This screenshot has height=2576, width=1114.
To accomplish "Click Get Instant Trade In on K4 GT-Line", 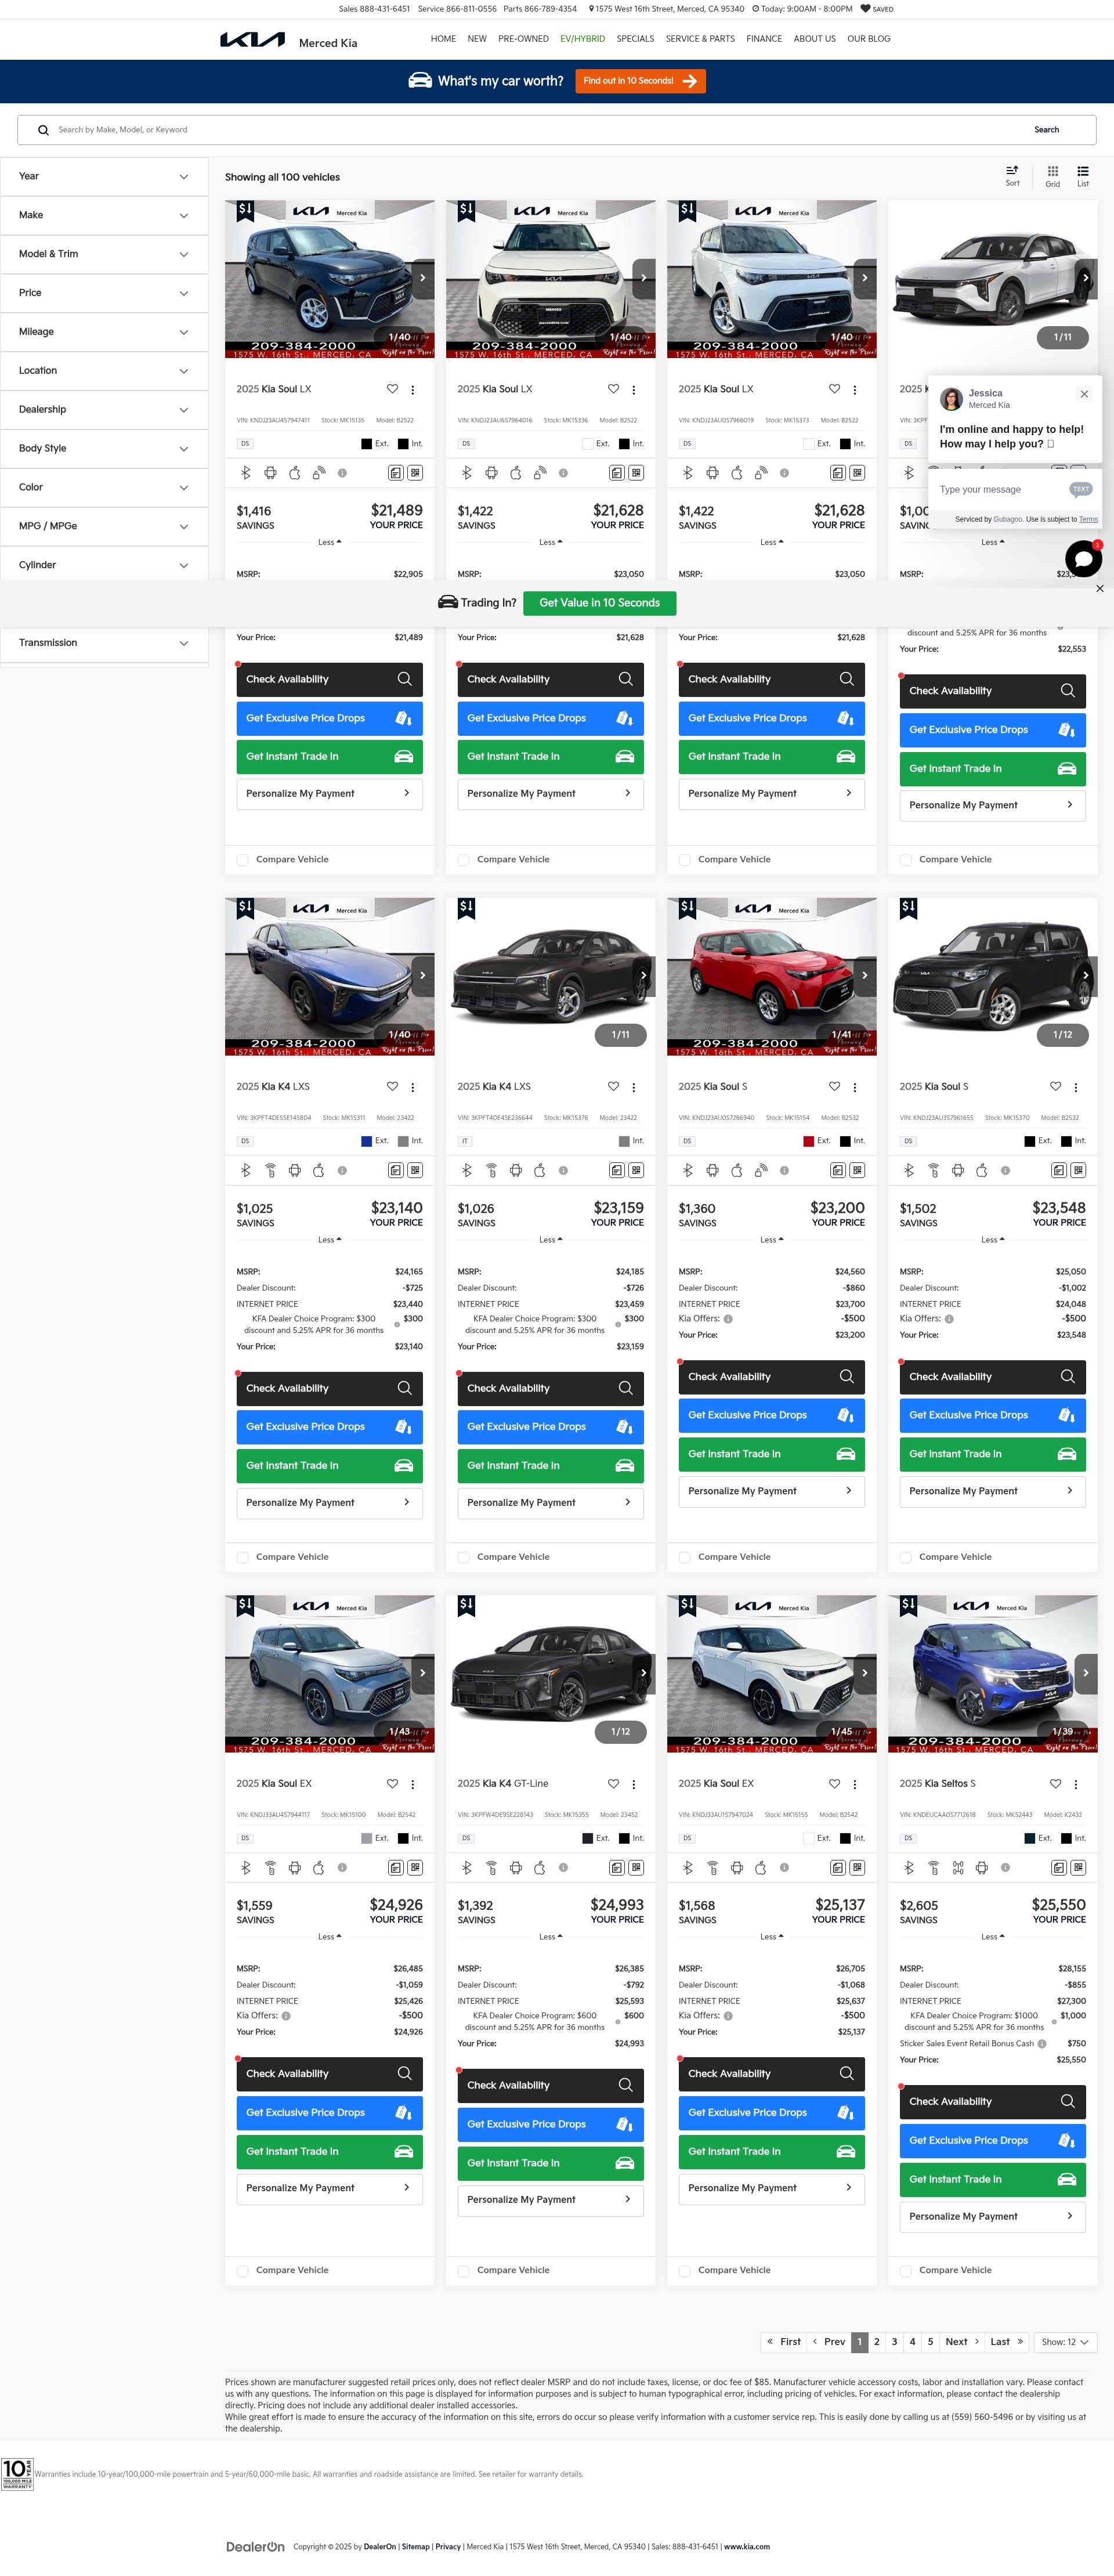I will [550, 2163].
